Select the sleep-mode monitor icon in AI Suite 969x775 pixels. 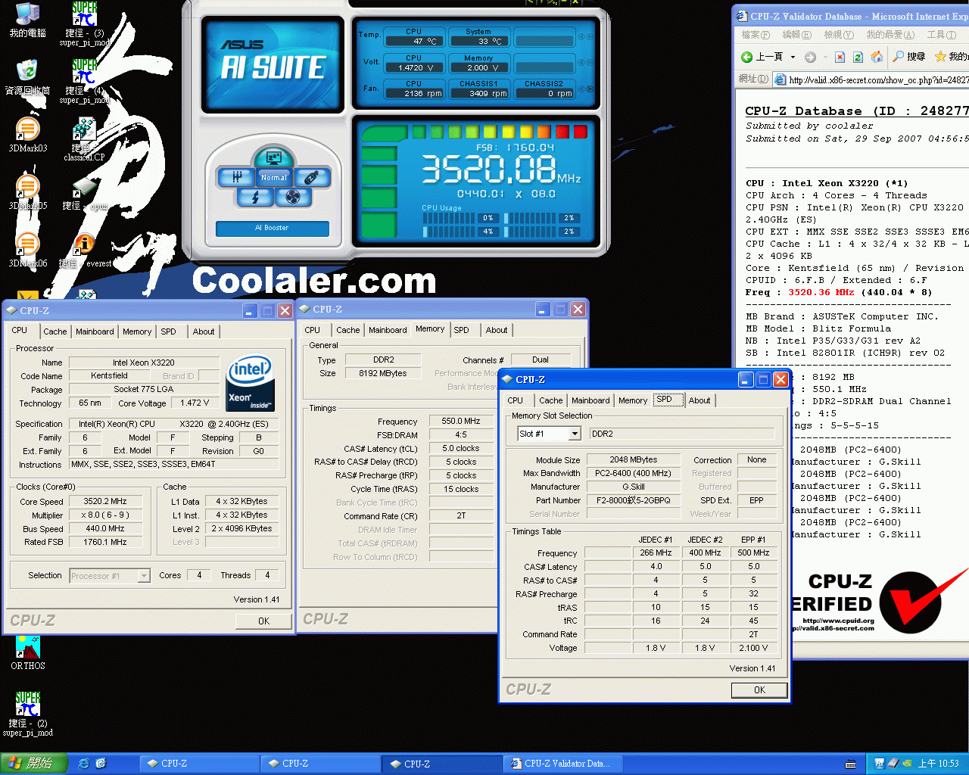(273, 158)
